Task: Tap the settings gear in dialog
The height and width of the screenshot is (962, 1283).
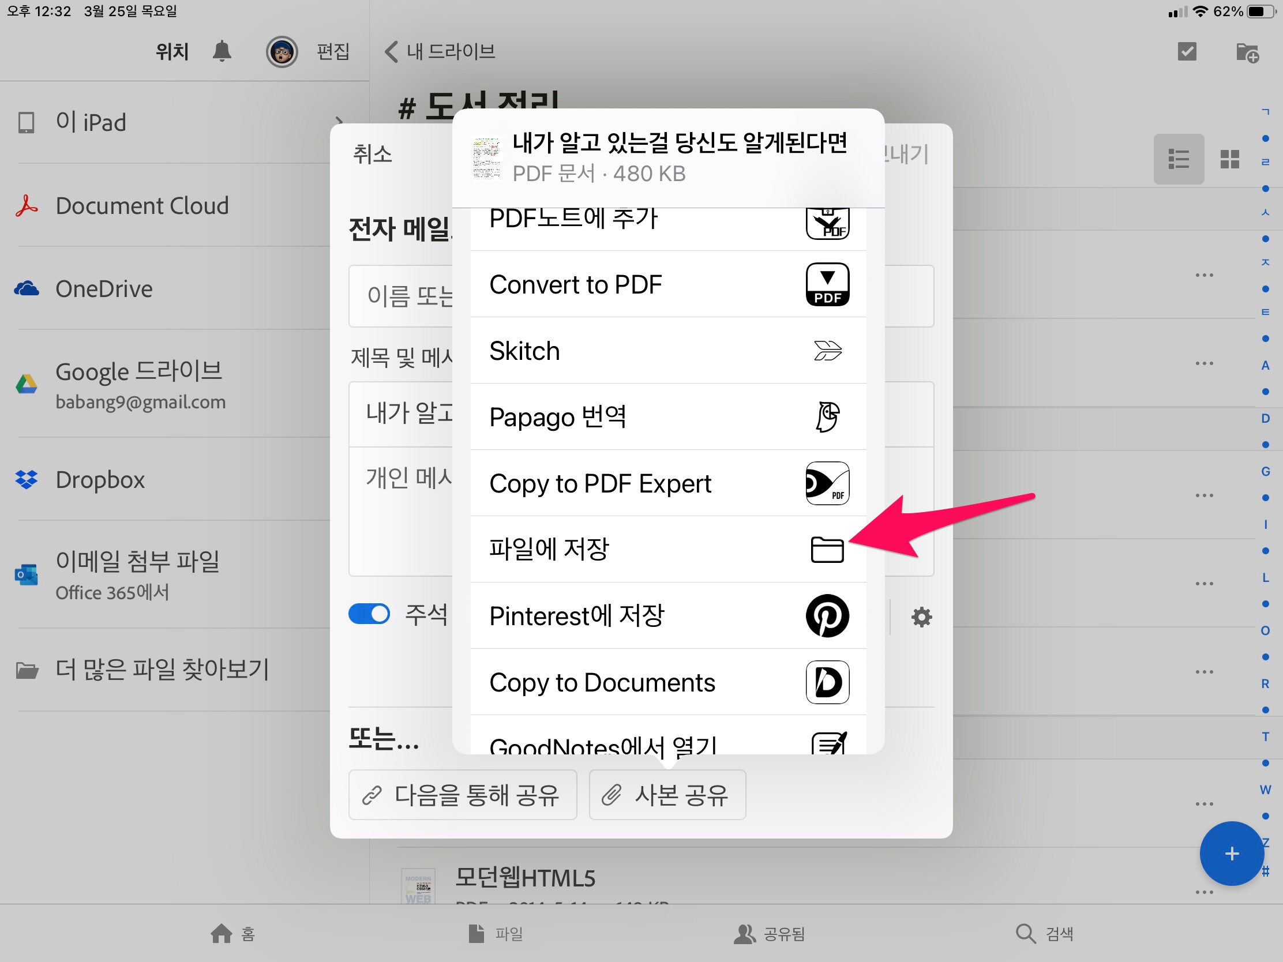Action: (921, 617)
